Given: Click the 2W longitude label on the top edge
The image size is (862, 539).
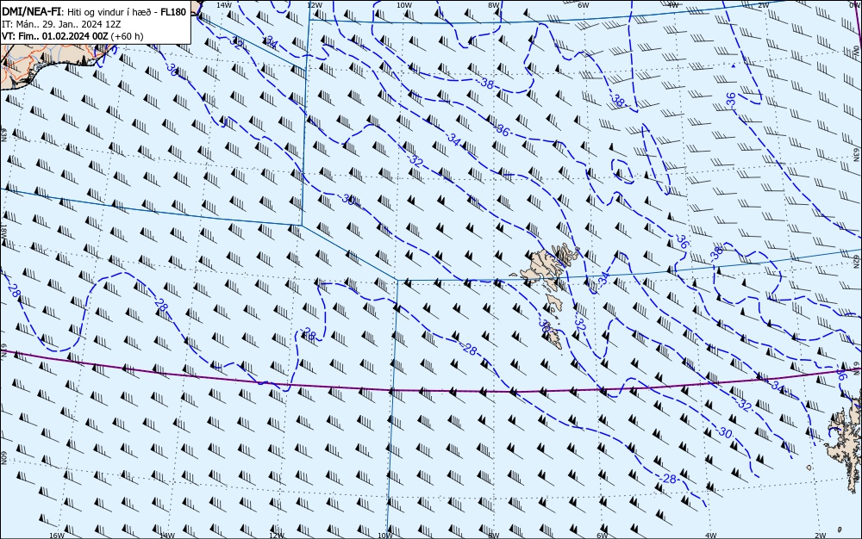Looking at the screenshot, I should coord(763,4).
